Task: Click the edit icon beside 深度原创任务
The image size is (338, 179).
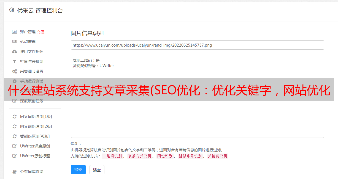Action: (x=15, y=101)
